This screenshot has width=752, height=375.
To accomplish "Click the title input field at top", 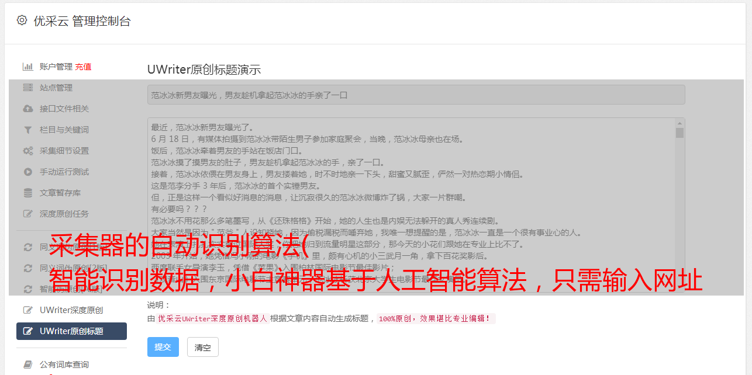I will [416, 95].
